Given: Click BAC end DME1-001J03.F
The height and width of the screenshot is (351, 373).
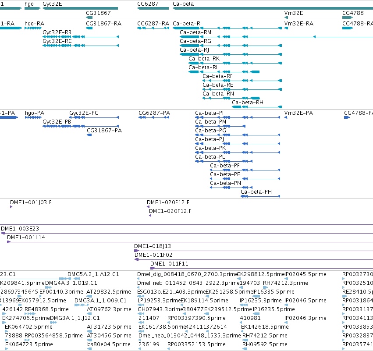Looking at the screenshot, I should coord(31,202).
